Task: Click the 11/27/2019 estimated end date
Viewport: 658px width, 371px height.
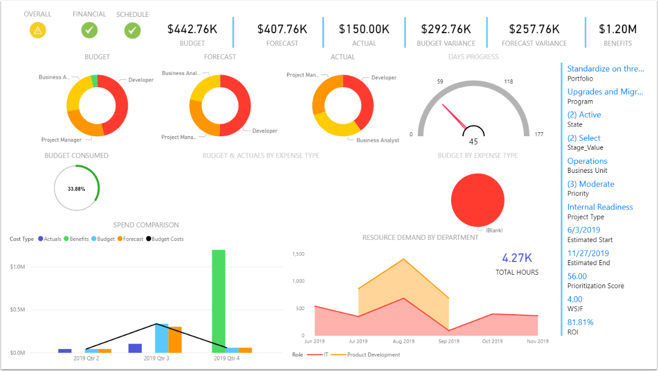Action: [x=588, y=253]
